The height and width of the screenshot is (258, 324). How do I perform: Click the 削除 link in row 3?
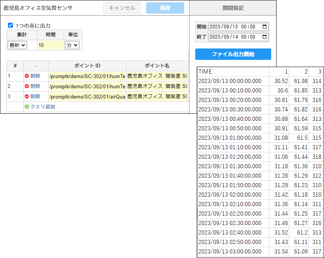pos(35,96)
